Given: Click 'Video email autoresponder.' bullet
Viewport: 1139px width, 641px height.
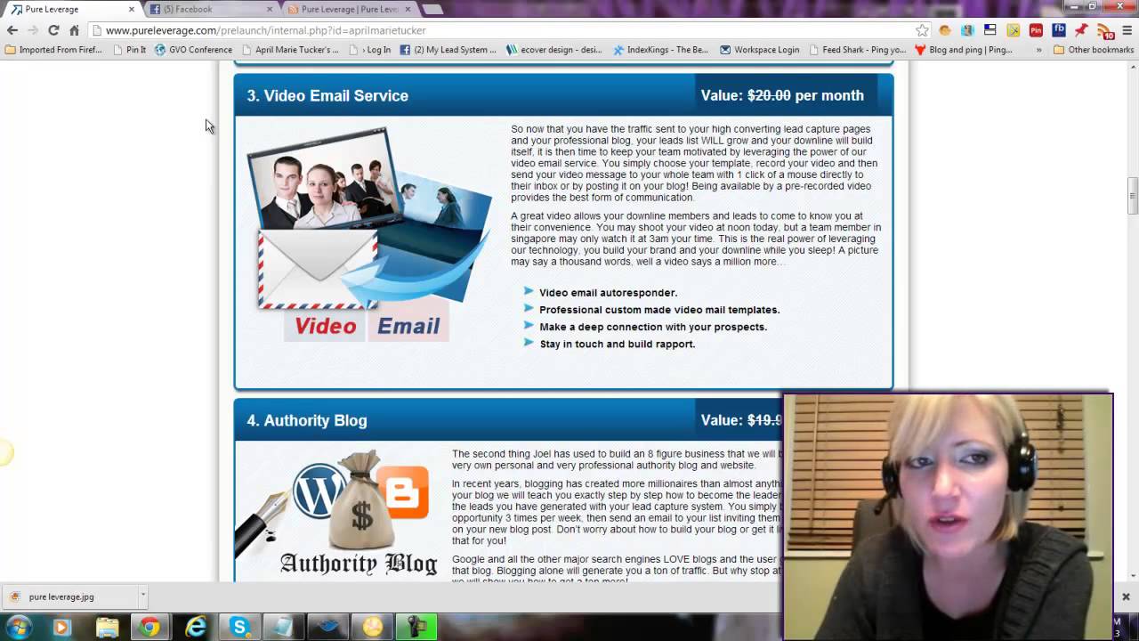Looking at the screenshot, I should click(x=608, y=293).
